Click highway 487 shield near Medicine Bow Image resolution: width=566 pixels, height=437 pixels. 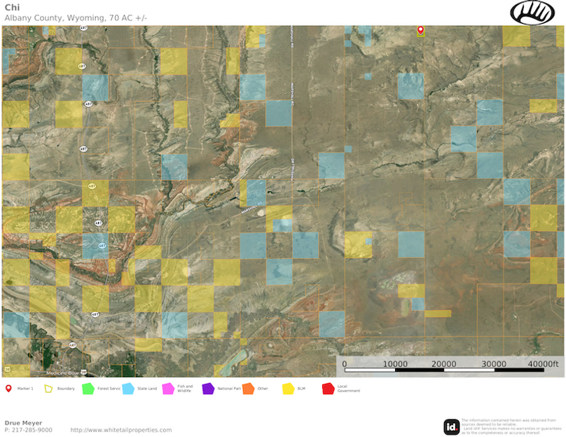(72, 345)
